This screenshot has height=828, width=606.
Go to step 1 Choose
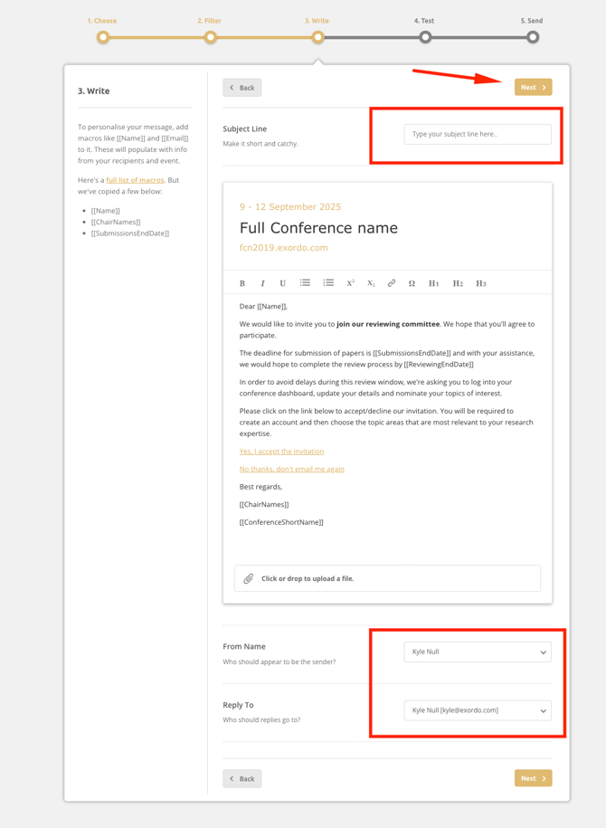pos(103,37)
